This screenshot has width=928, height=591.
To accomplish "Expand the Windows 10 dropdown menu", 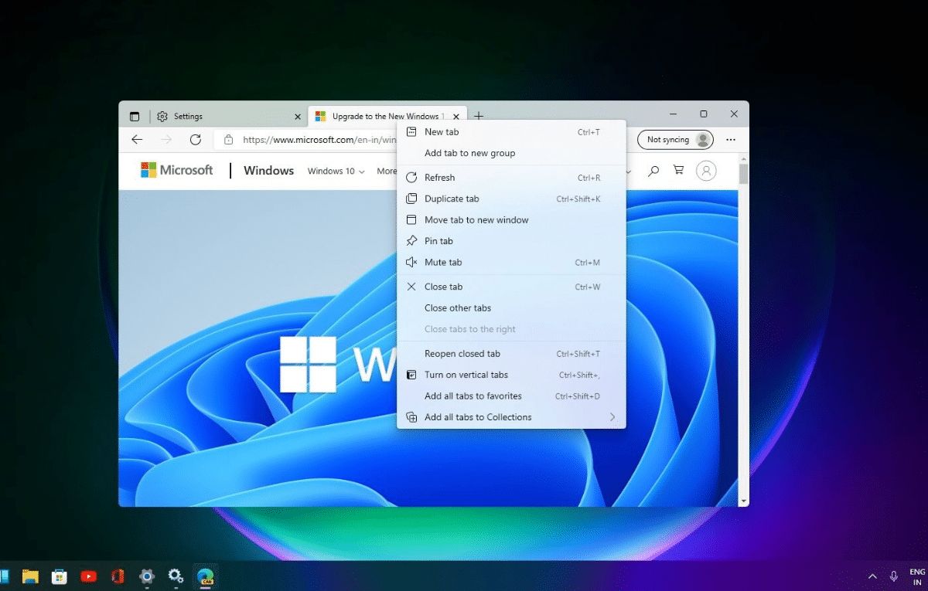I will (x=336, y=172).
